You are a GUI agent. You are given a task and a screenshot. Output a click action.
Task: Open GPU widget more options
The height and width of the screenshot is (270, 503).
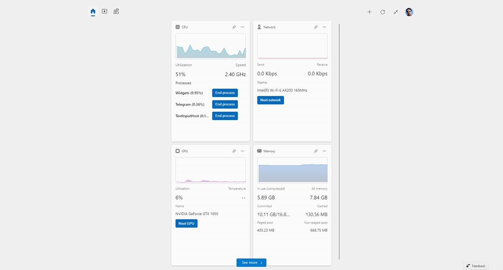click(x=243, y=151)
